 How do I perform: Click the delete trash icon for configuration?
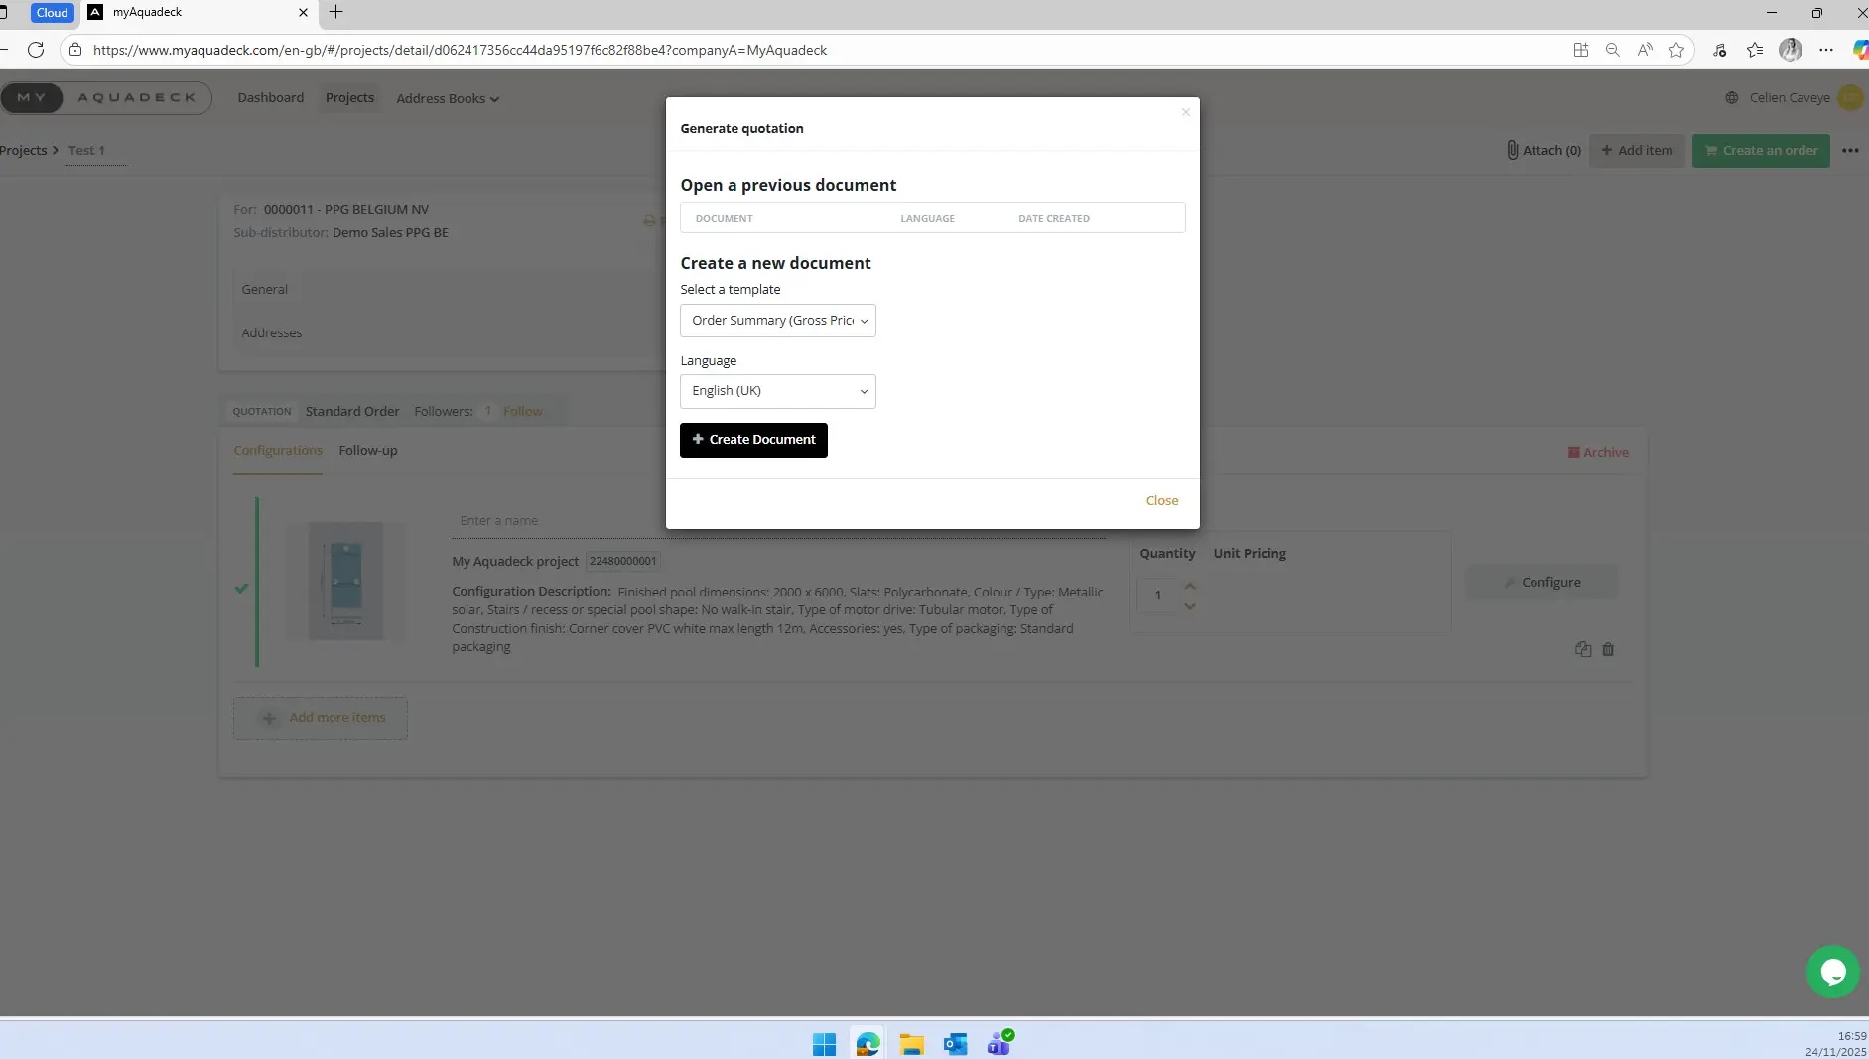pos(1608,649)
